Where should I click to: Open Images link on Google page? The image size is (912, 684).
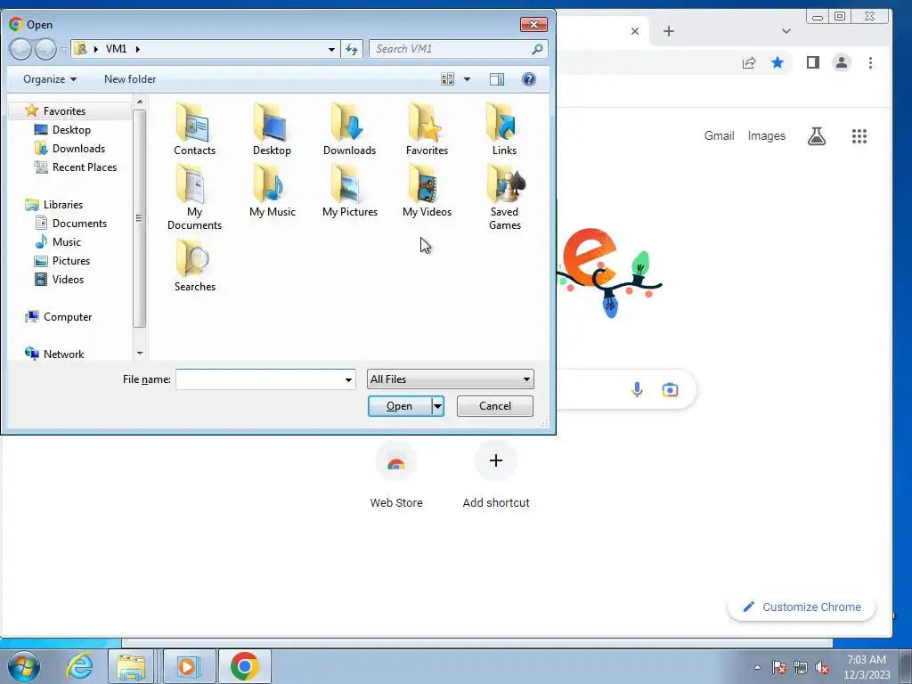[x=766, y=135]
